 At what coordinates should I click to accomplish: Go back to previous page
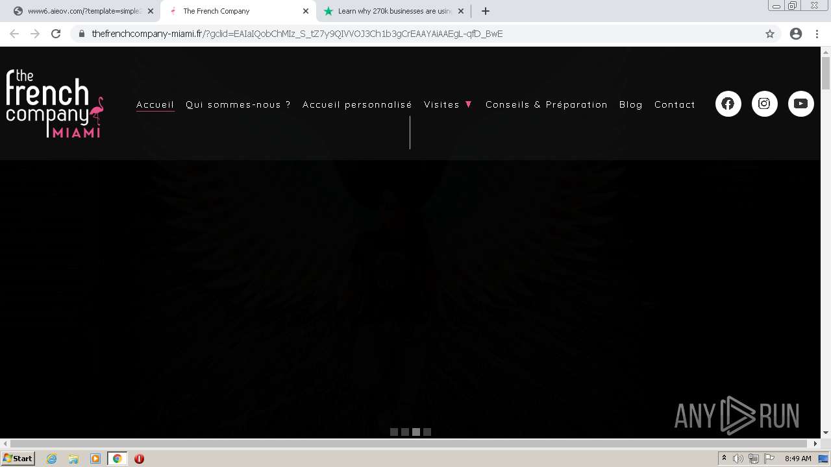coord(14,34)
